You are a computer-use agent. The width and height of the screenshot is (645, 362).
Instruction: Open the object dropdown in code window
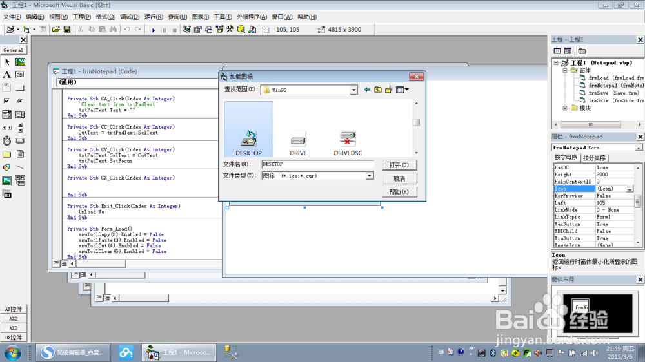[x=138, y=82]
